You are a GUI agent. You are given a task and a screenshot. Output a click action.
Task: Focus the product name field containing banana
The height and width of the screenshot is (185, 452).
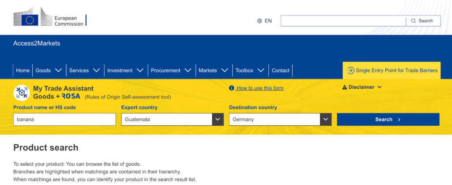[x=64, y=119]
